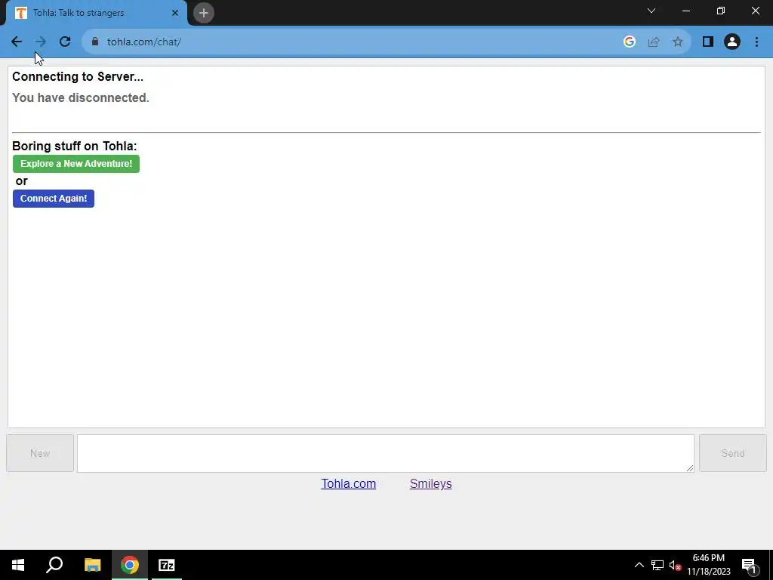Screen dimensions: 773x580
Task: Share this page icon
Action: tap(654, 42)
